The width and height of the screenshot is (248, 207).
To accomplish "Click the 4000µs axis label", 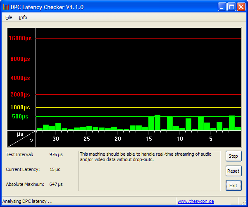I will 20,78.
